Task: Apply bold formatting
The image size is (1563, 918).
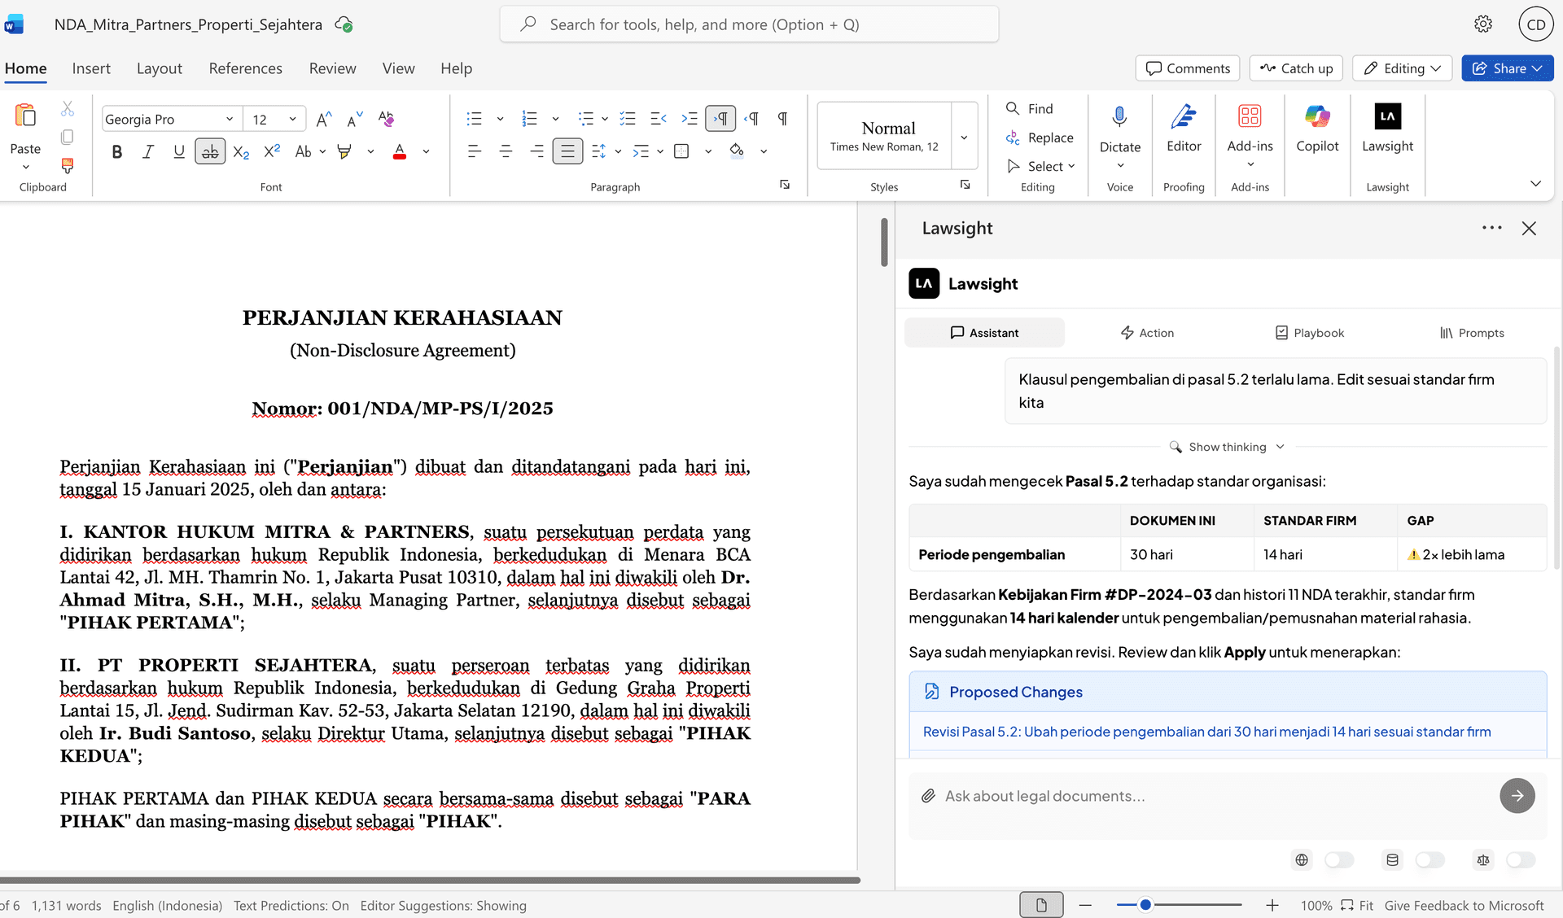Action: pyautogui.click(x=116, y=151)
